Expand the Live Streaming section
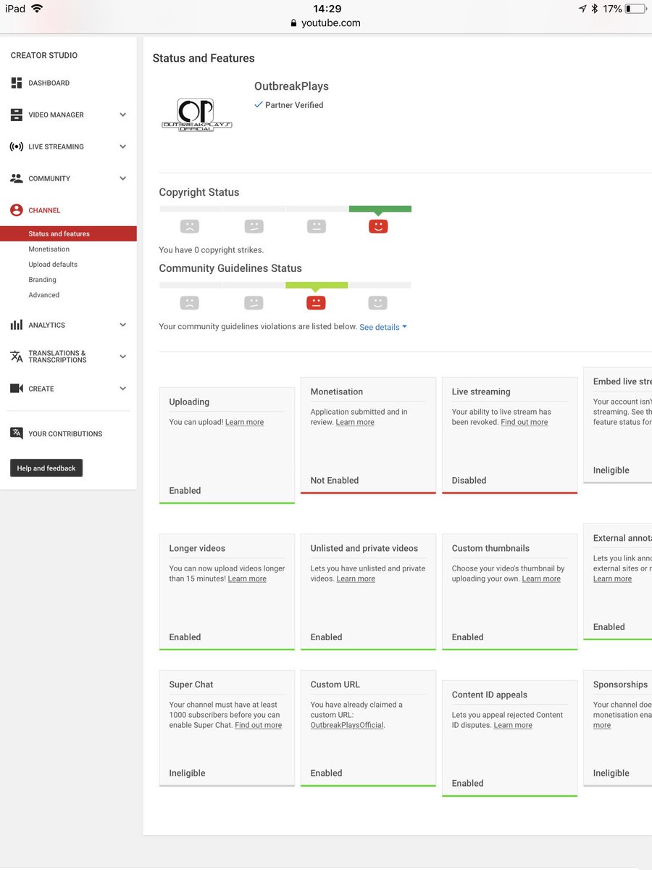 tap(122, 146)
